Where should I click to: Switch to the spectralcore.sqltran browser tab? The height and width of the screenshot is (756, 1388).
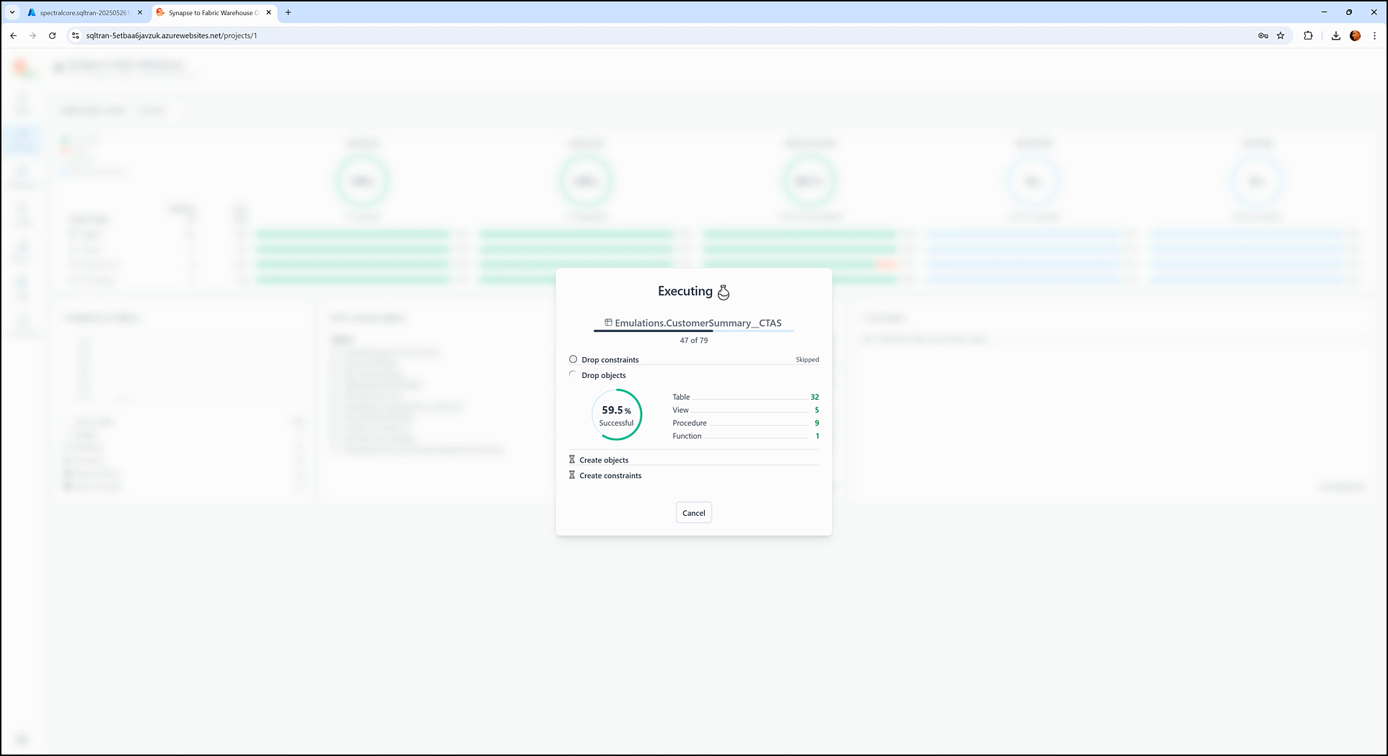[83, 12]
